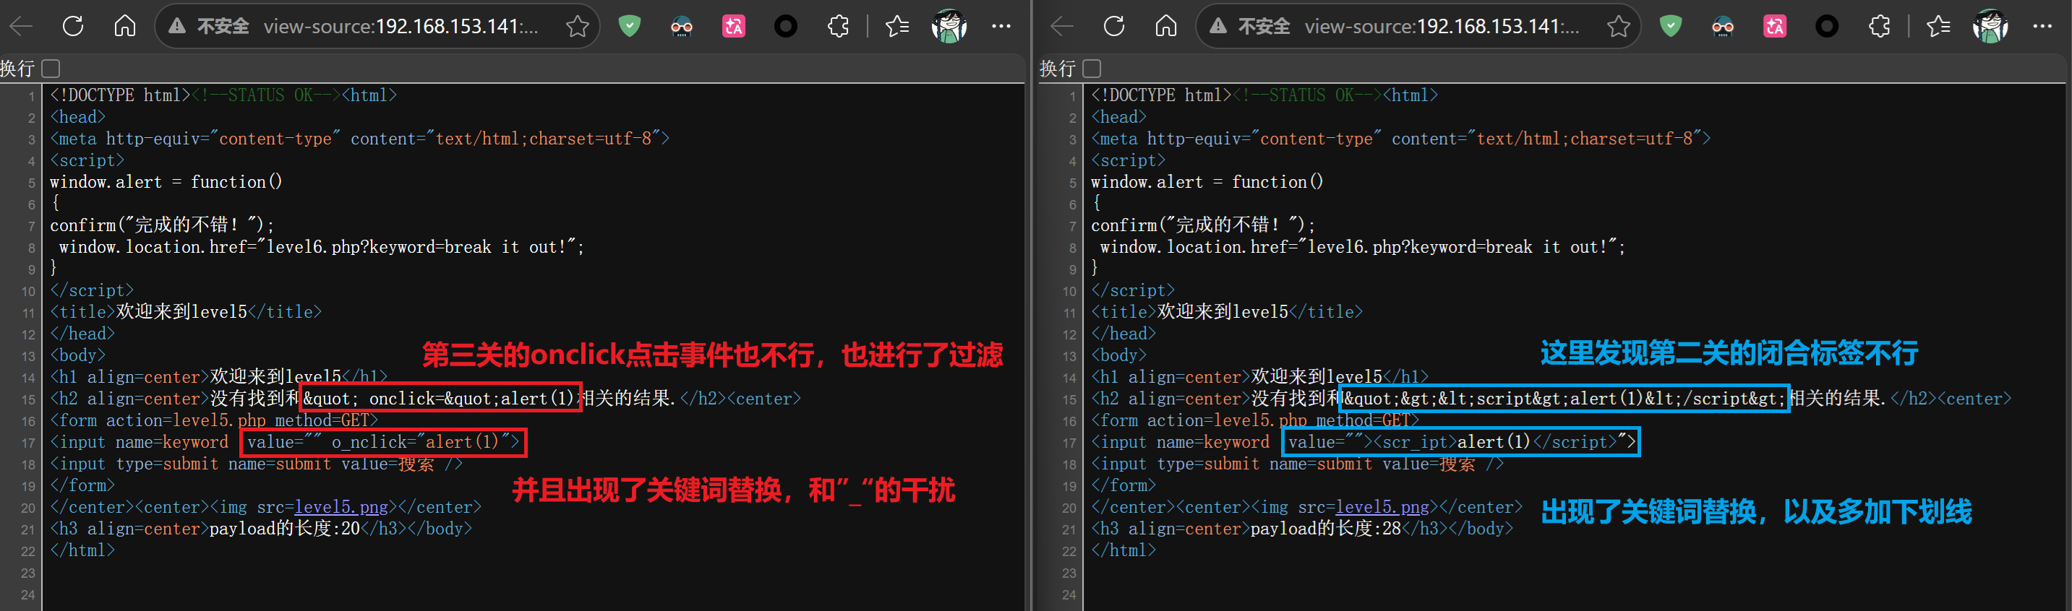The height and width of the screenshot is (611, 2072).
Task: Open glasses extension in right browser
Action: [1723, 27]
